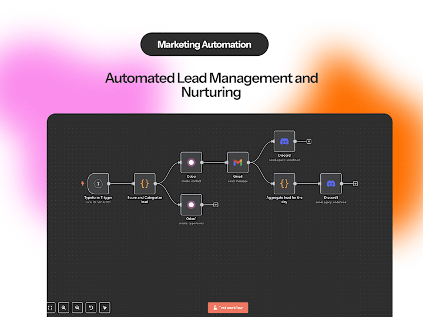The width and height of the screenshot is (423, 317).
Task: Click the 'Discord1' label
Action: coord(331,198)
